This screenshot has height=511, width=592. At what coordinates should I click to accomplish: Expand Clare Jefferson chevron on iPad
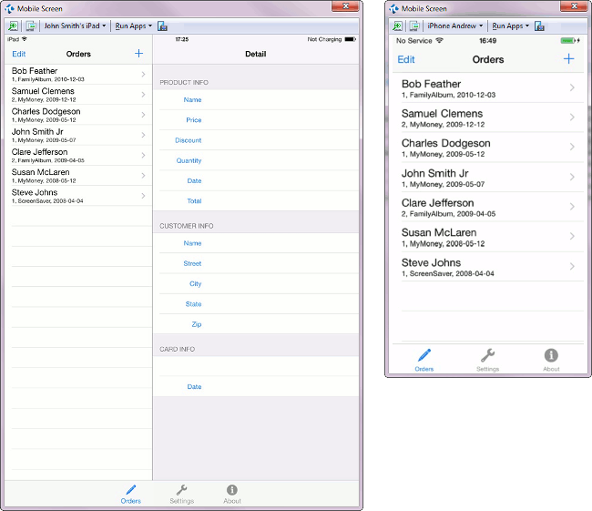coord(144,155)
